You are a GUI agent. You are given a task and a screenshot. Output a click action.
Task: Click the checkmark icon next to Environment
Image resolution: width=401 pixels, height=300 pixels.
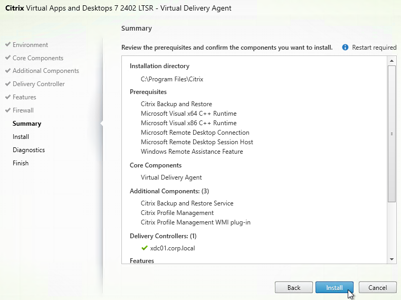(8, 44)
